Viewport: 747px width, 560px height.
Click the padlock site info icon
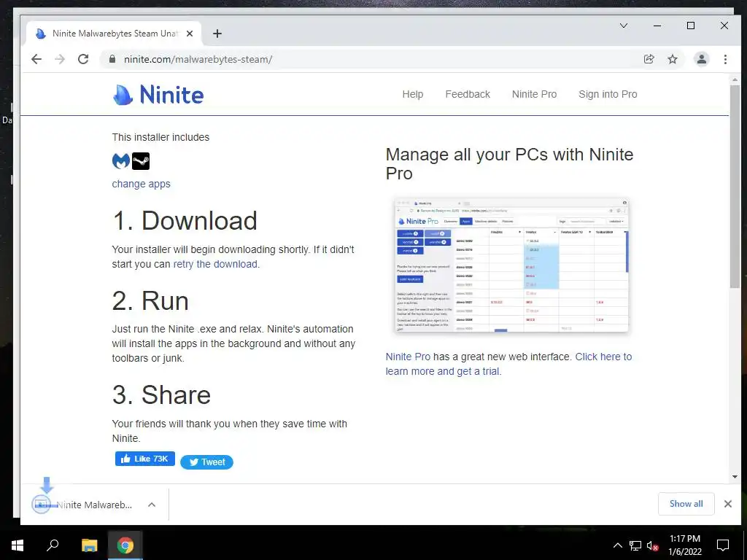click(112, 59)
